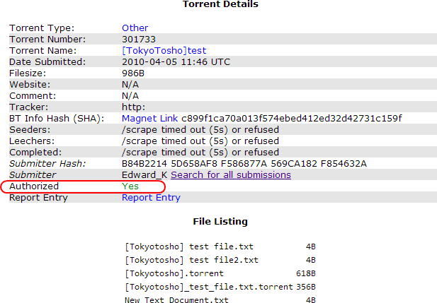
Task: Click "[Tokyotosho] test file.txt" in file listing
Action: click(188, 246)
